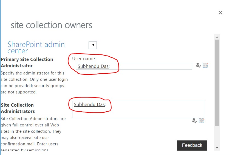Click blank area of User name field
The image size is (232, 155).
pos(151,66)
